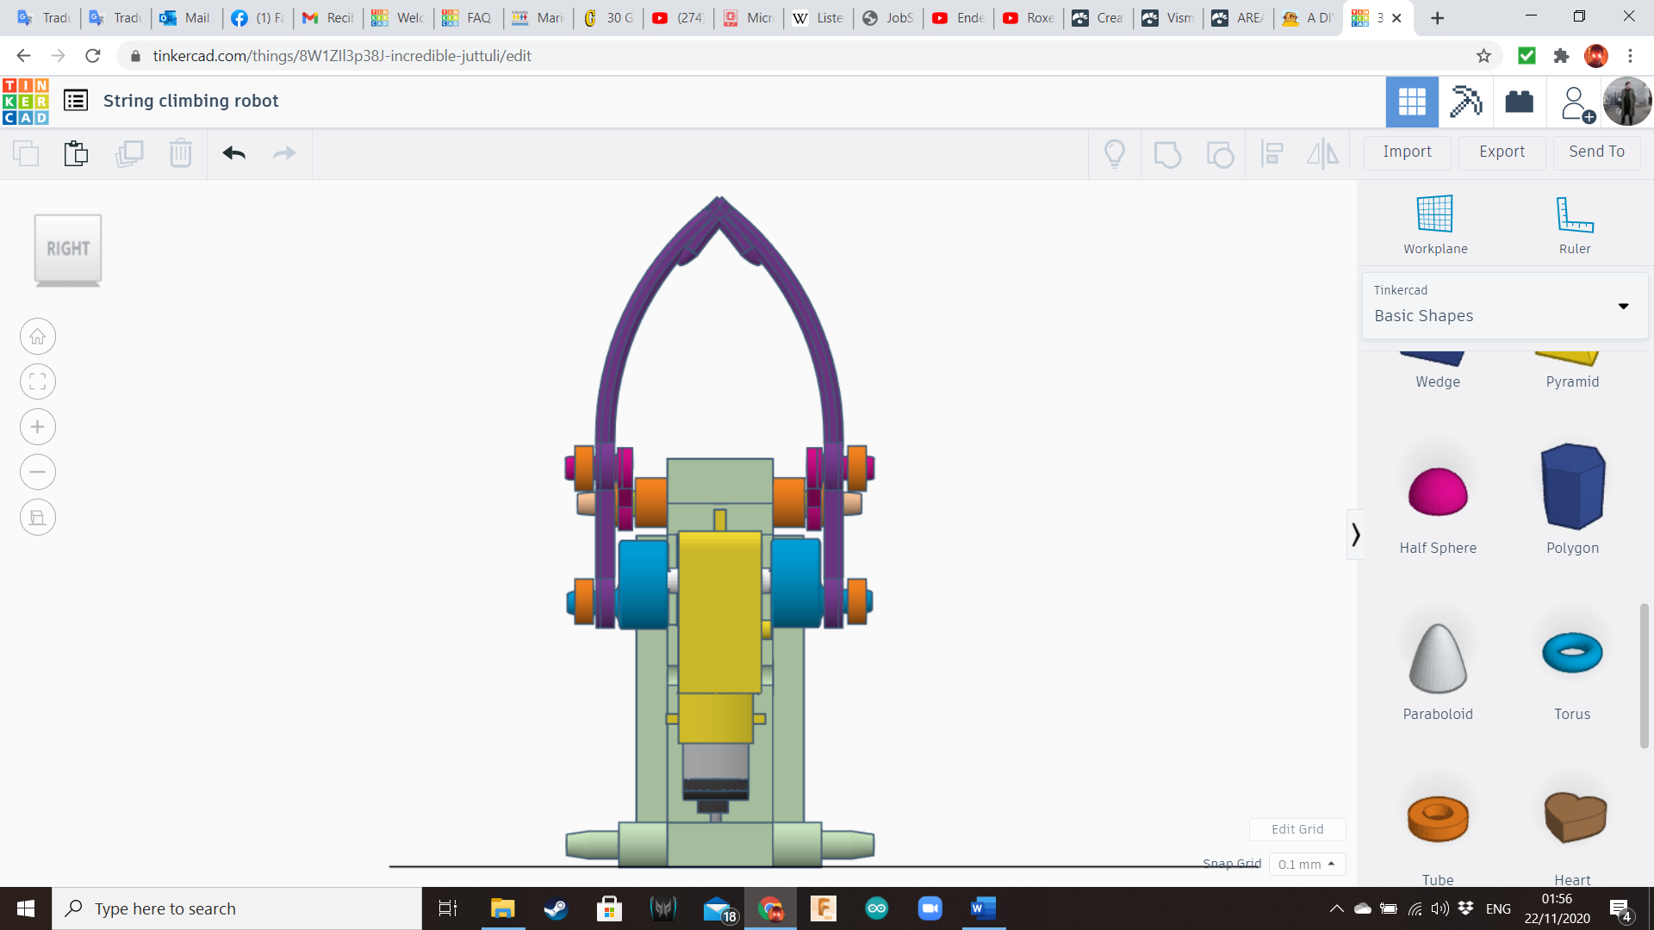The width and height of the screenshot is (1654, 930).
Task: Delete the selection using trash icon
Action: point(180,153)
